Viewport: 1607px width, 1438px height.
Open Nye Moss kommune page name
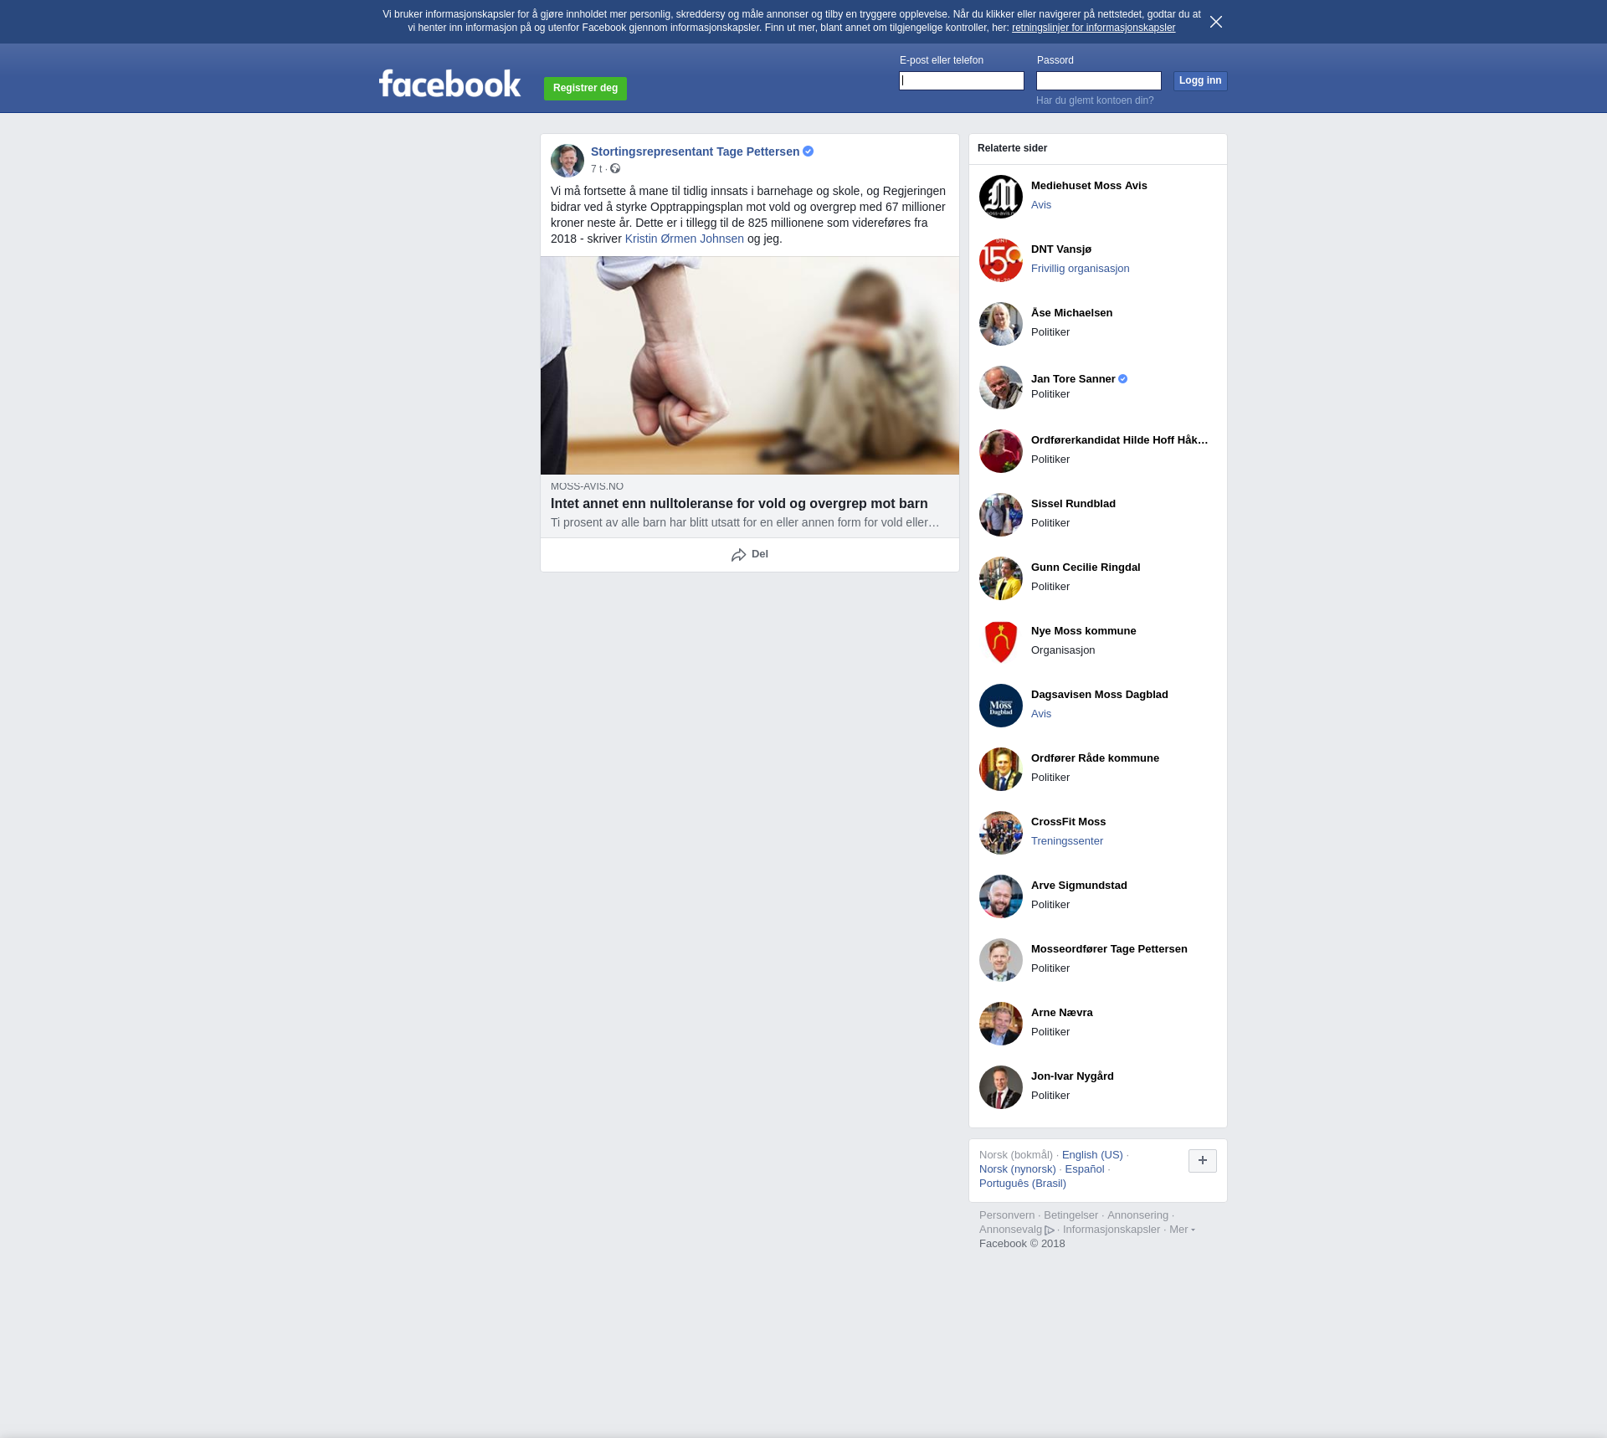[x=1083, y=631]
